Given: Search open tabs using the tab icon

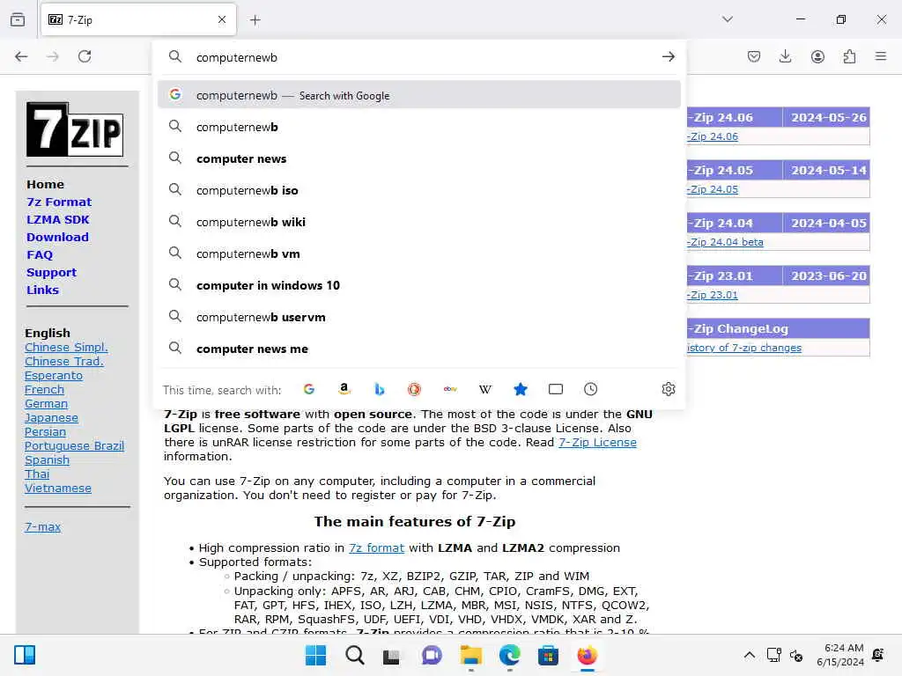Looking at the screenshot, I should pos(556,389).
